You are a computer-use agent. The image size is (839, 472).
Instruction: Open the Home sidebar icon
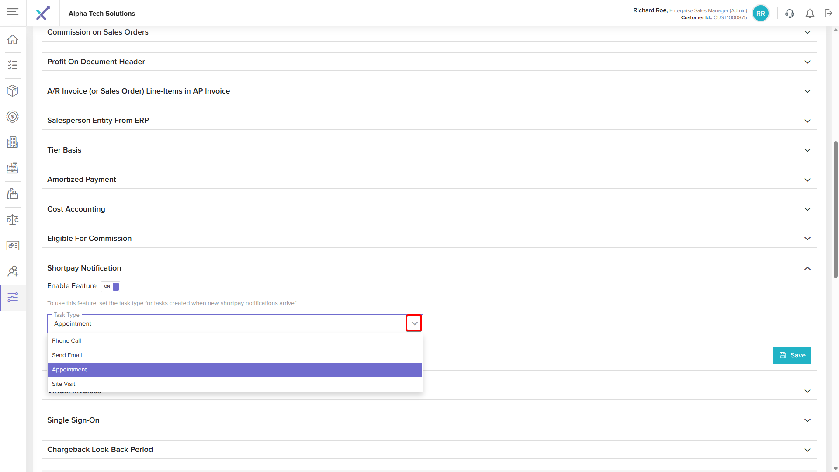pyautogui.click(x=13, y=39)
